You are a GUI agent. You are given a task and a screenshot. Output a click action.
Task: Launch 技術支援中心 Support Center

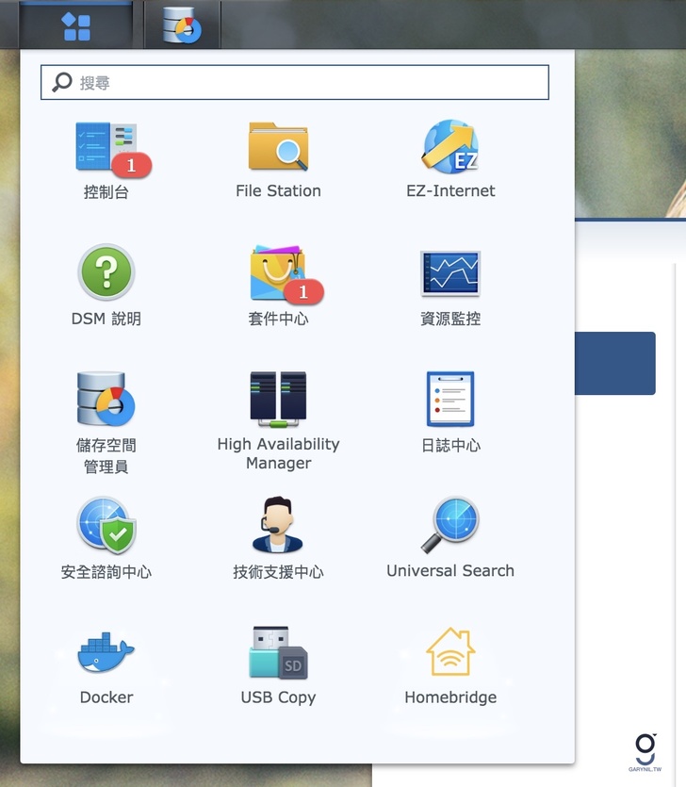point(278,525)
